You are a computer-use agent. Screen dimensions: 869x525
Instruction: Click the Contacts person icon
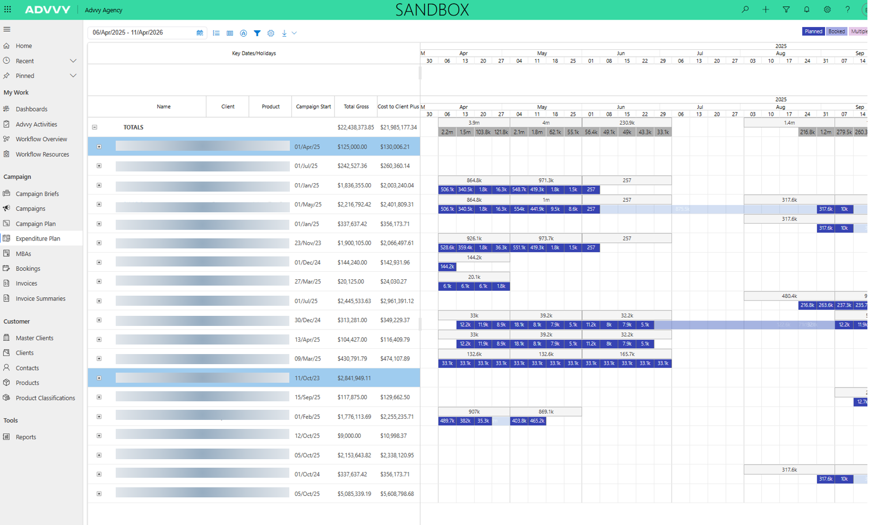click(x=7, y=368)
